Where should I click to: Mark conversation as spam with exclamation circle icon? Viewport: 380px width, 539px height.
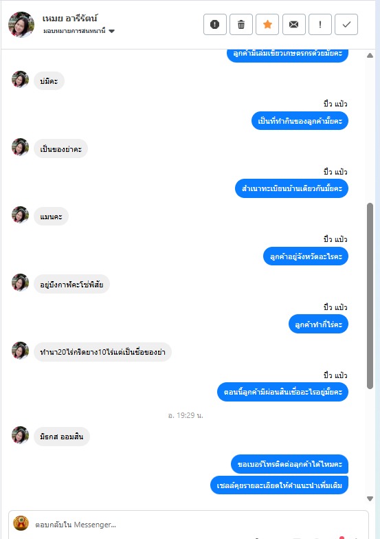click(x=214, y=25)
